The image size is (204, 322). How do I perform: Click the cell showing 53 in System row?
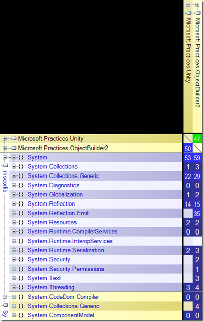coord(188,158)
